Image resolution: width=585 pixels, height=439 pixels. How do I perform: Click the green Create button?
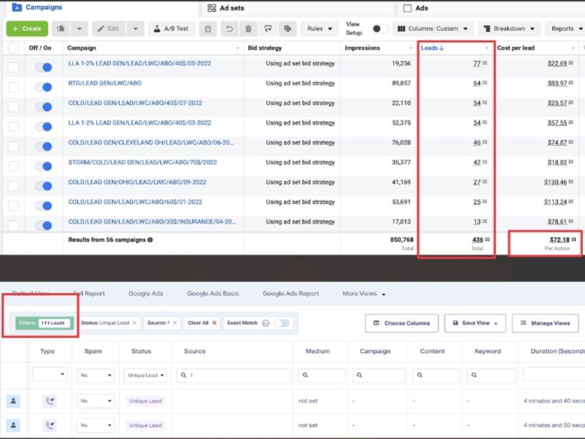click(x=27, y=29)
